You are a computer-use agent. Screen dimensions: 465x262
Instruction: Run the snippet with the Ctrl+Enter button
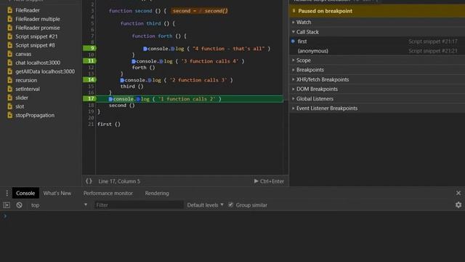[x=269, y=181]
